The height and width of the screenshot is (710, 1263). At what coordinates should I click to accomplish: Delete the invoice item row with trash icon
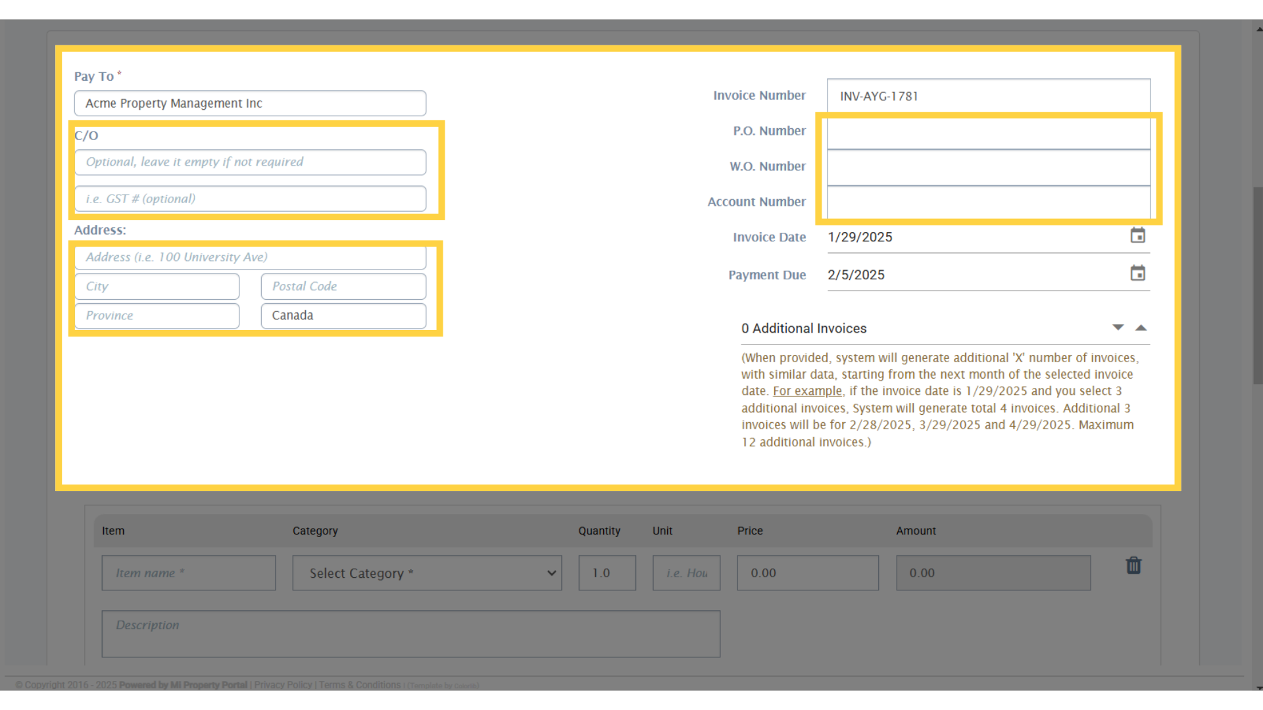1133,565
